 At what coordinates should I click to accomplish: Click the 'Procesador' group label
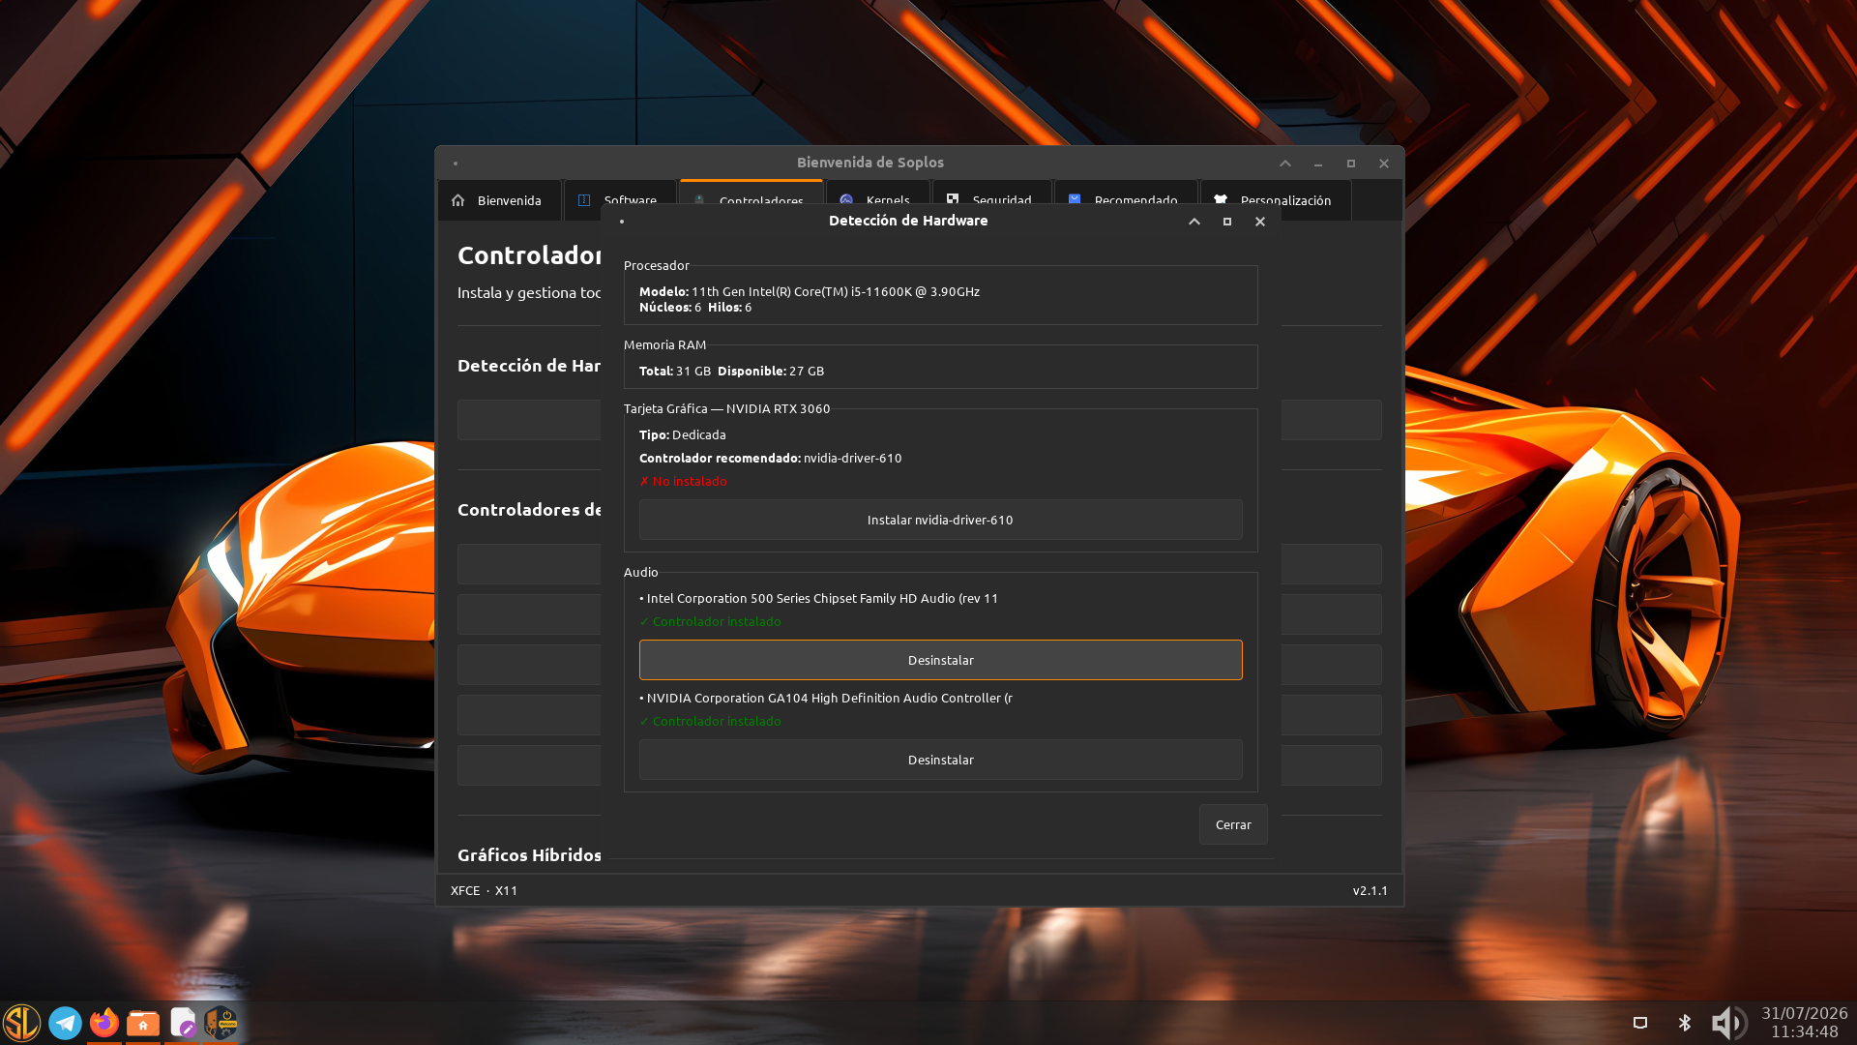click(x=657, y=266)
